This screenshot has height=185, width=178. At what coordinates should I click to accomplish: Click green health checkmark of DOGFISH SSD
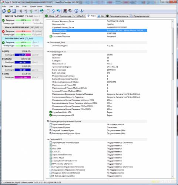pyautogui.click(x=3, y=43)
